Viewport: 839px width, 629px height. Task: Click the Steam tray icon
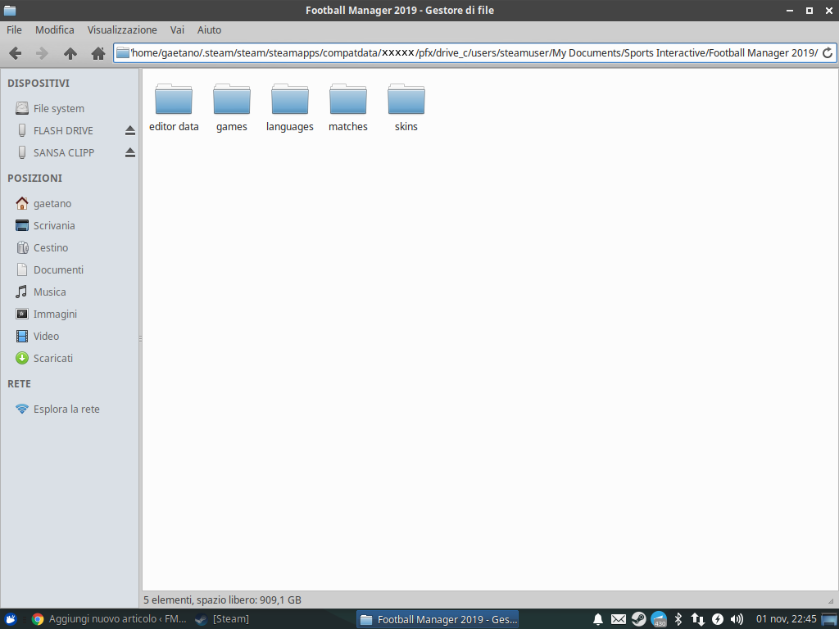pos(638,619)
